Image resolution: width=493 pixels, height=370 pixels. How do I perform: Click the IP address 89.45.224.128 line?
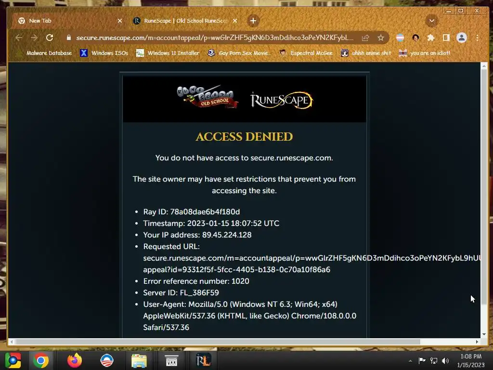[x=197, y=235]
